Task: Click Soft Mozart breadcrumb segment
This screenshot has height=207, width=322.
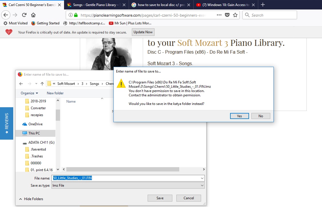Action: [66, 84]
